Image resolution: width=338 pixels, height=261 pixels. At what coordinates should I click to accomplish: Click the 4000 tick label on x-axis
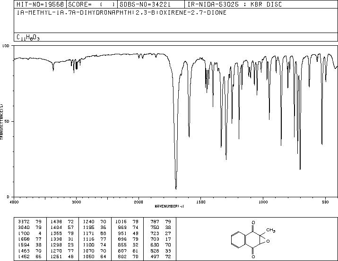(x=14, y=202)
